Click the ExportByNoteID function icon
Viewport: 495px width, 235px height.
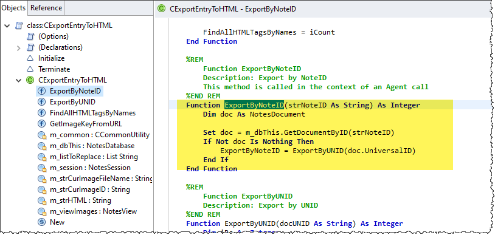42,91
